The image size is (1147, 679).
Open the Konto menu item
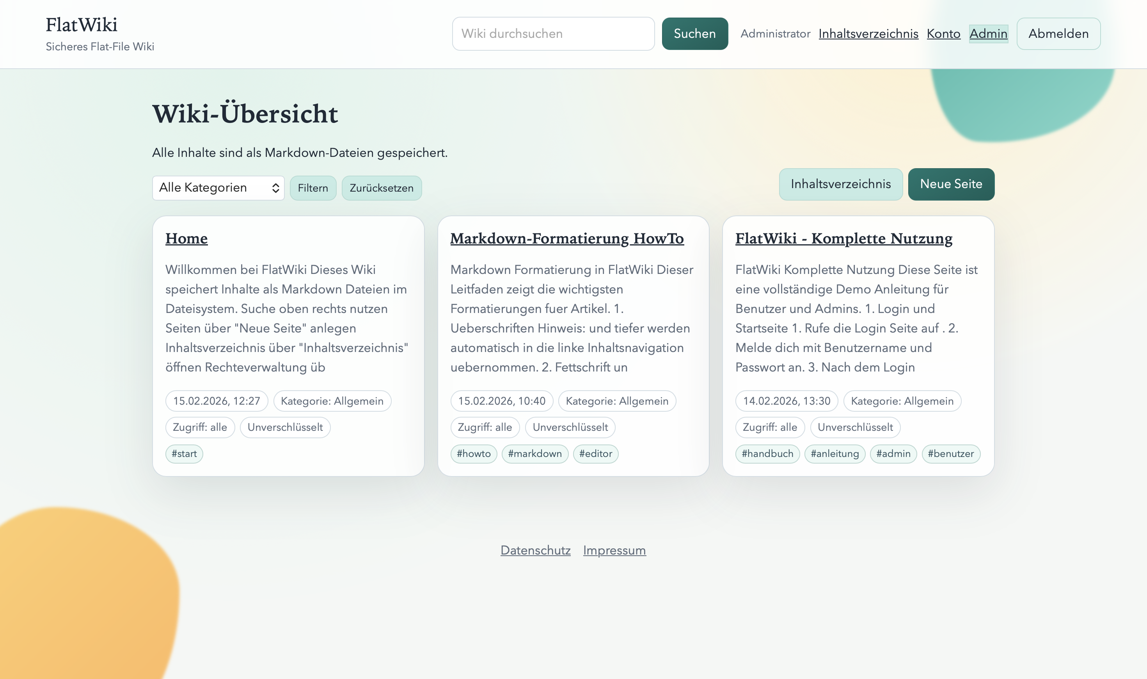pyautogui.click(x=943, y=34)
